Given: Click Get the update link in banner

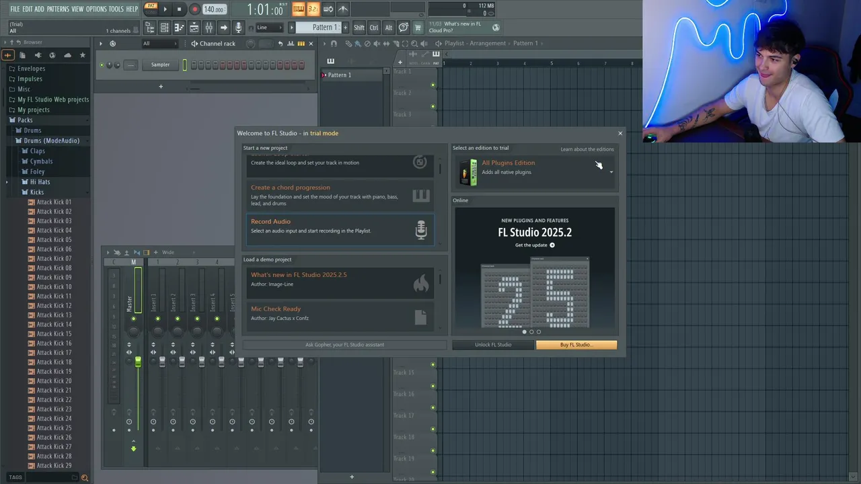Looking at the screenshot, I should pyautogui.click(x=535, y=245).
